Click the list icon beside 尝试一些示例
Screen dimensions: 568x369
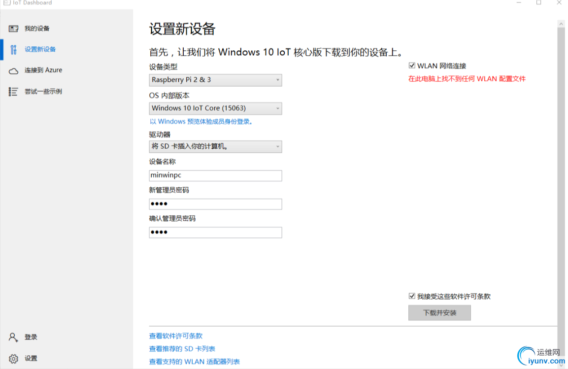13,92
